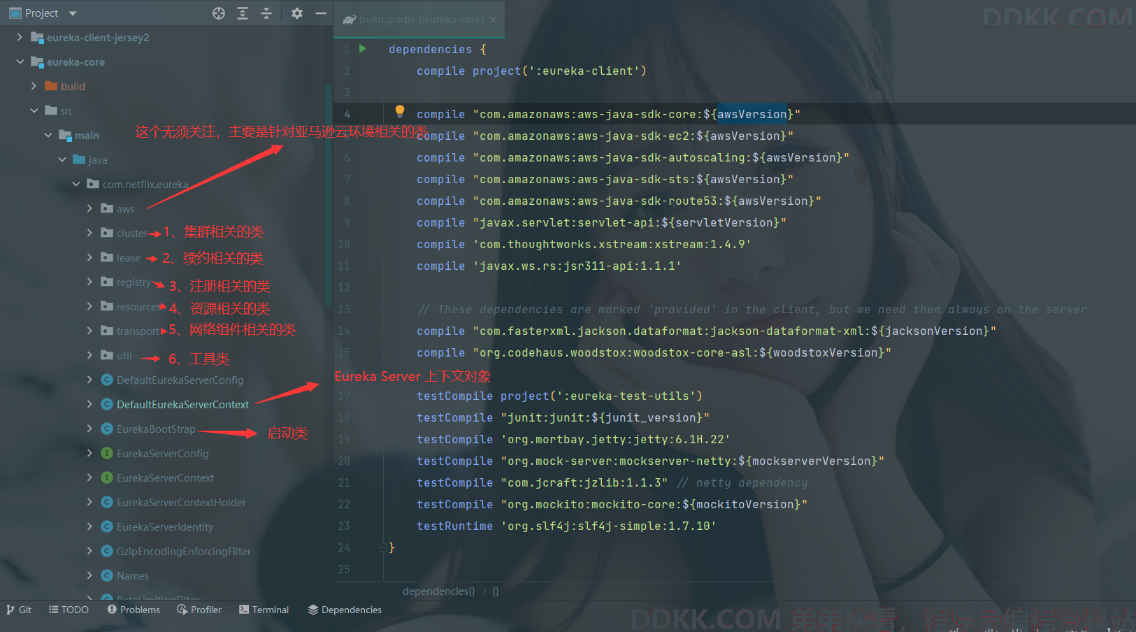Open the Project view dropdown arrow
This screenshot has height=632, width=1136.
tap(73, 13)
